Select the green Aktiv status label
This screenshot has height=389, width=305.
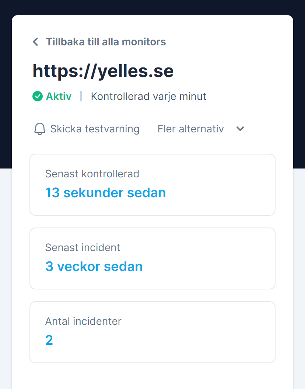[59, 96]
